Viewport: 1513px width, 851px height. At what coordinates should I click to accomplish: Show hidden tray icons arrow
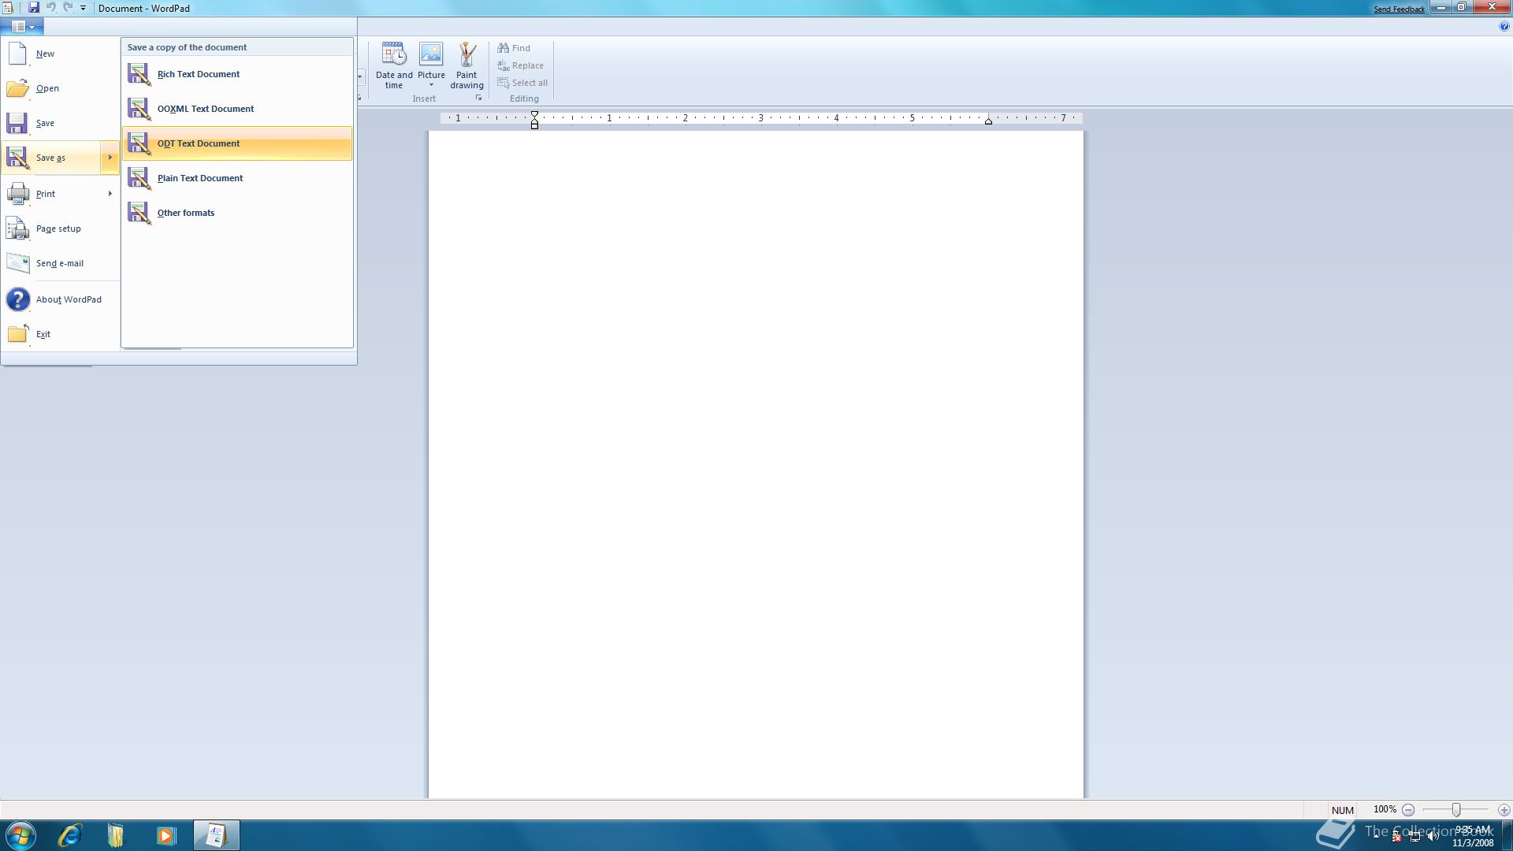pos(1377,836)
